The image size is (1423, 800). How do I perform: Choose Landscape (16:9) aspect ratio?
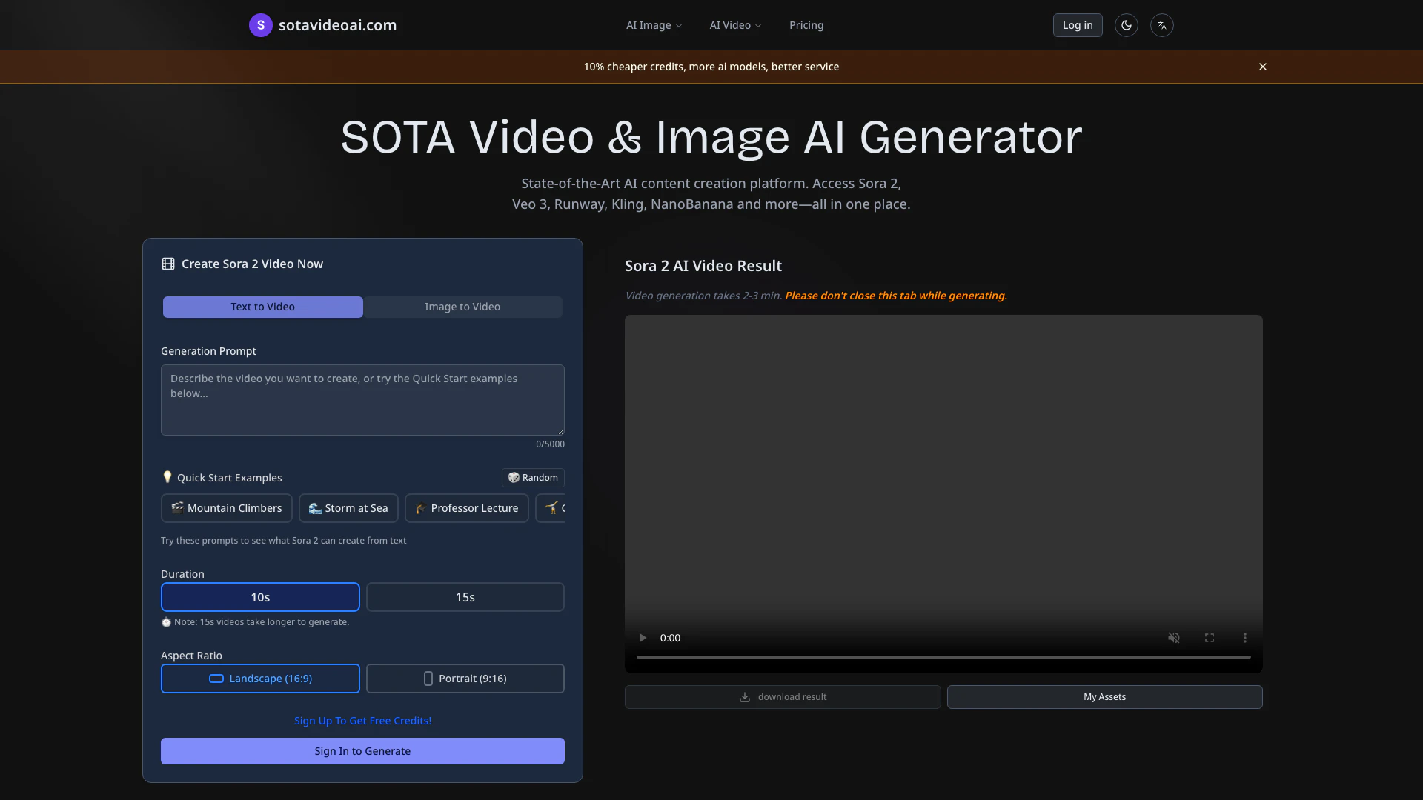point(260,679)
